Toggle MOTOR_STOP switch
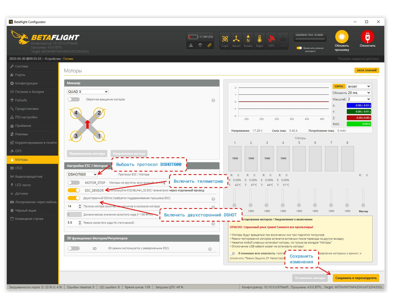The image size is (403, 296). click(73, 182)
